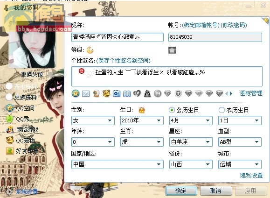270x198 pixels.
Task: Open the 城市 dropdown showing 运城
Action: point(240,164)
